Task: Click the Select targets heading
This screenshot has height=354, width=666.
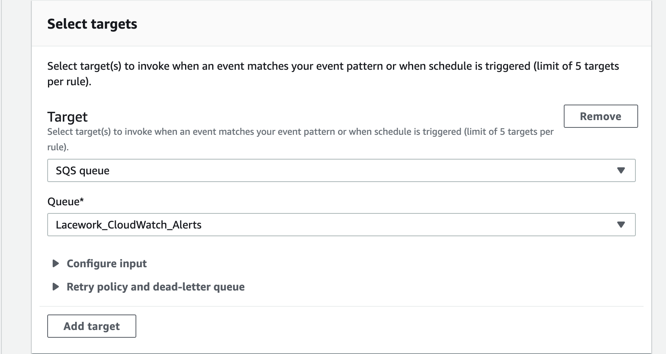Action: (x=92, y=24)
